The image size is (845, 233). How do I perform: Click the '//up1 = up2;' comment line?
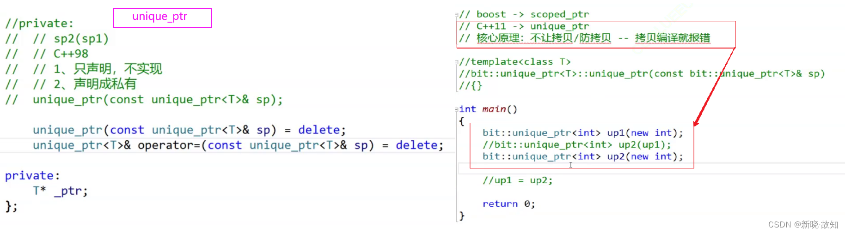518,180
